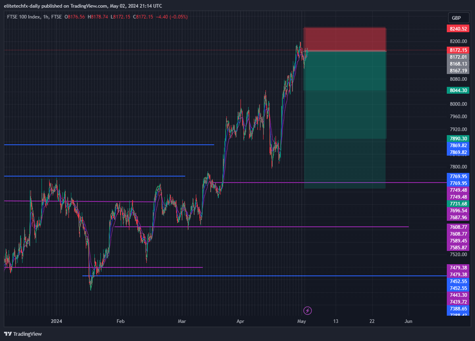475x341 pixels.
Task: Open the GBP currency selector
Action: click(x=458, y=18)
